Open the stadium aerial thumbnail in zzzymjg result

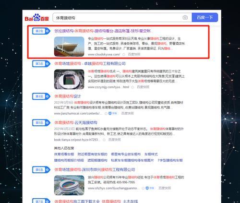coord(69,79)
